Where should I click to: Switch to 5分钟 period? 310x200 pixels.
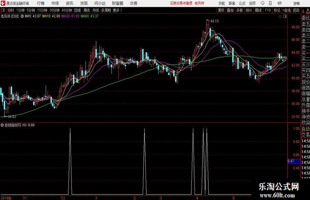(x=31, y=10)
